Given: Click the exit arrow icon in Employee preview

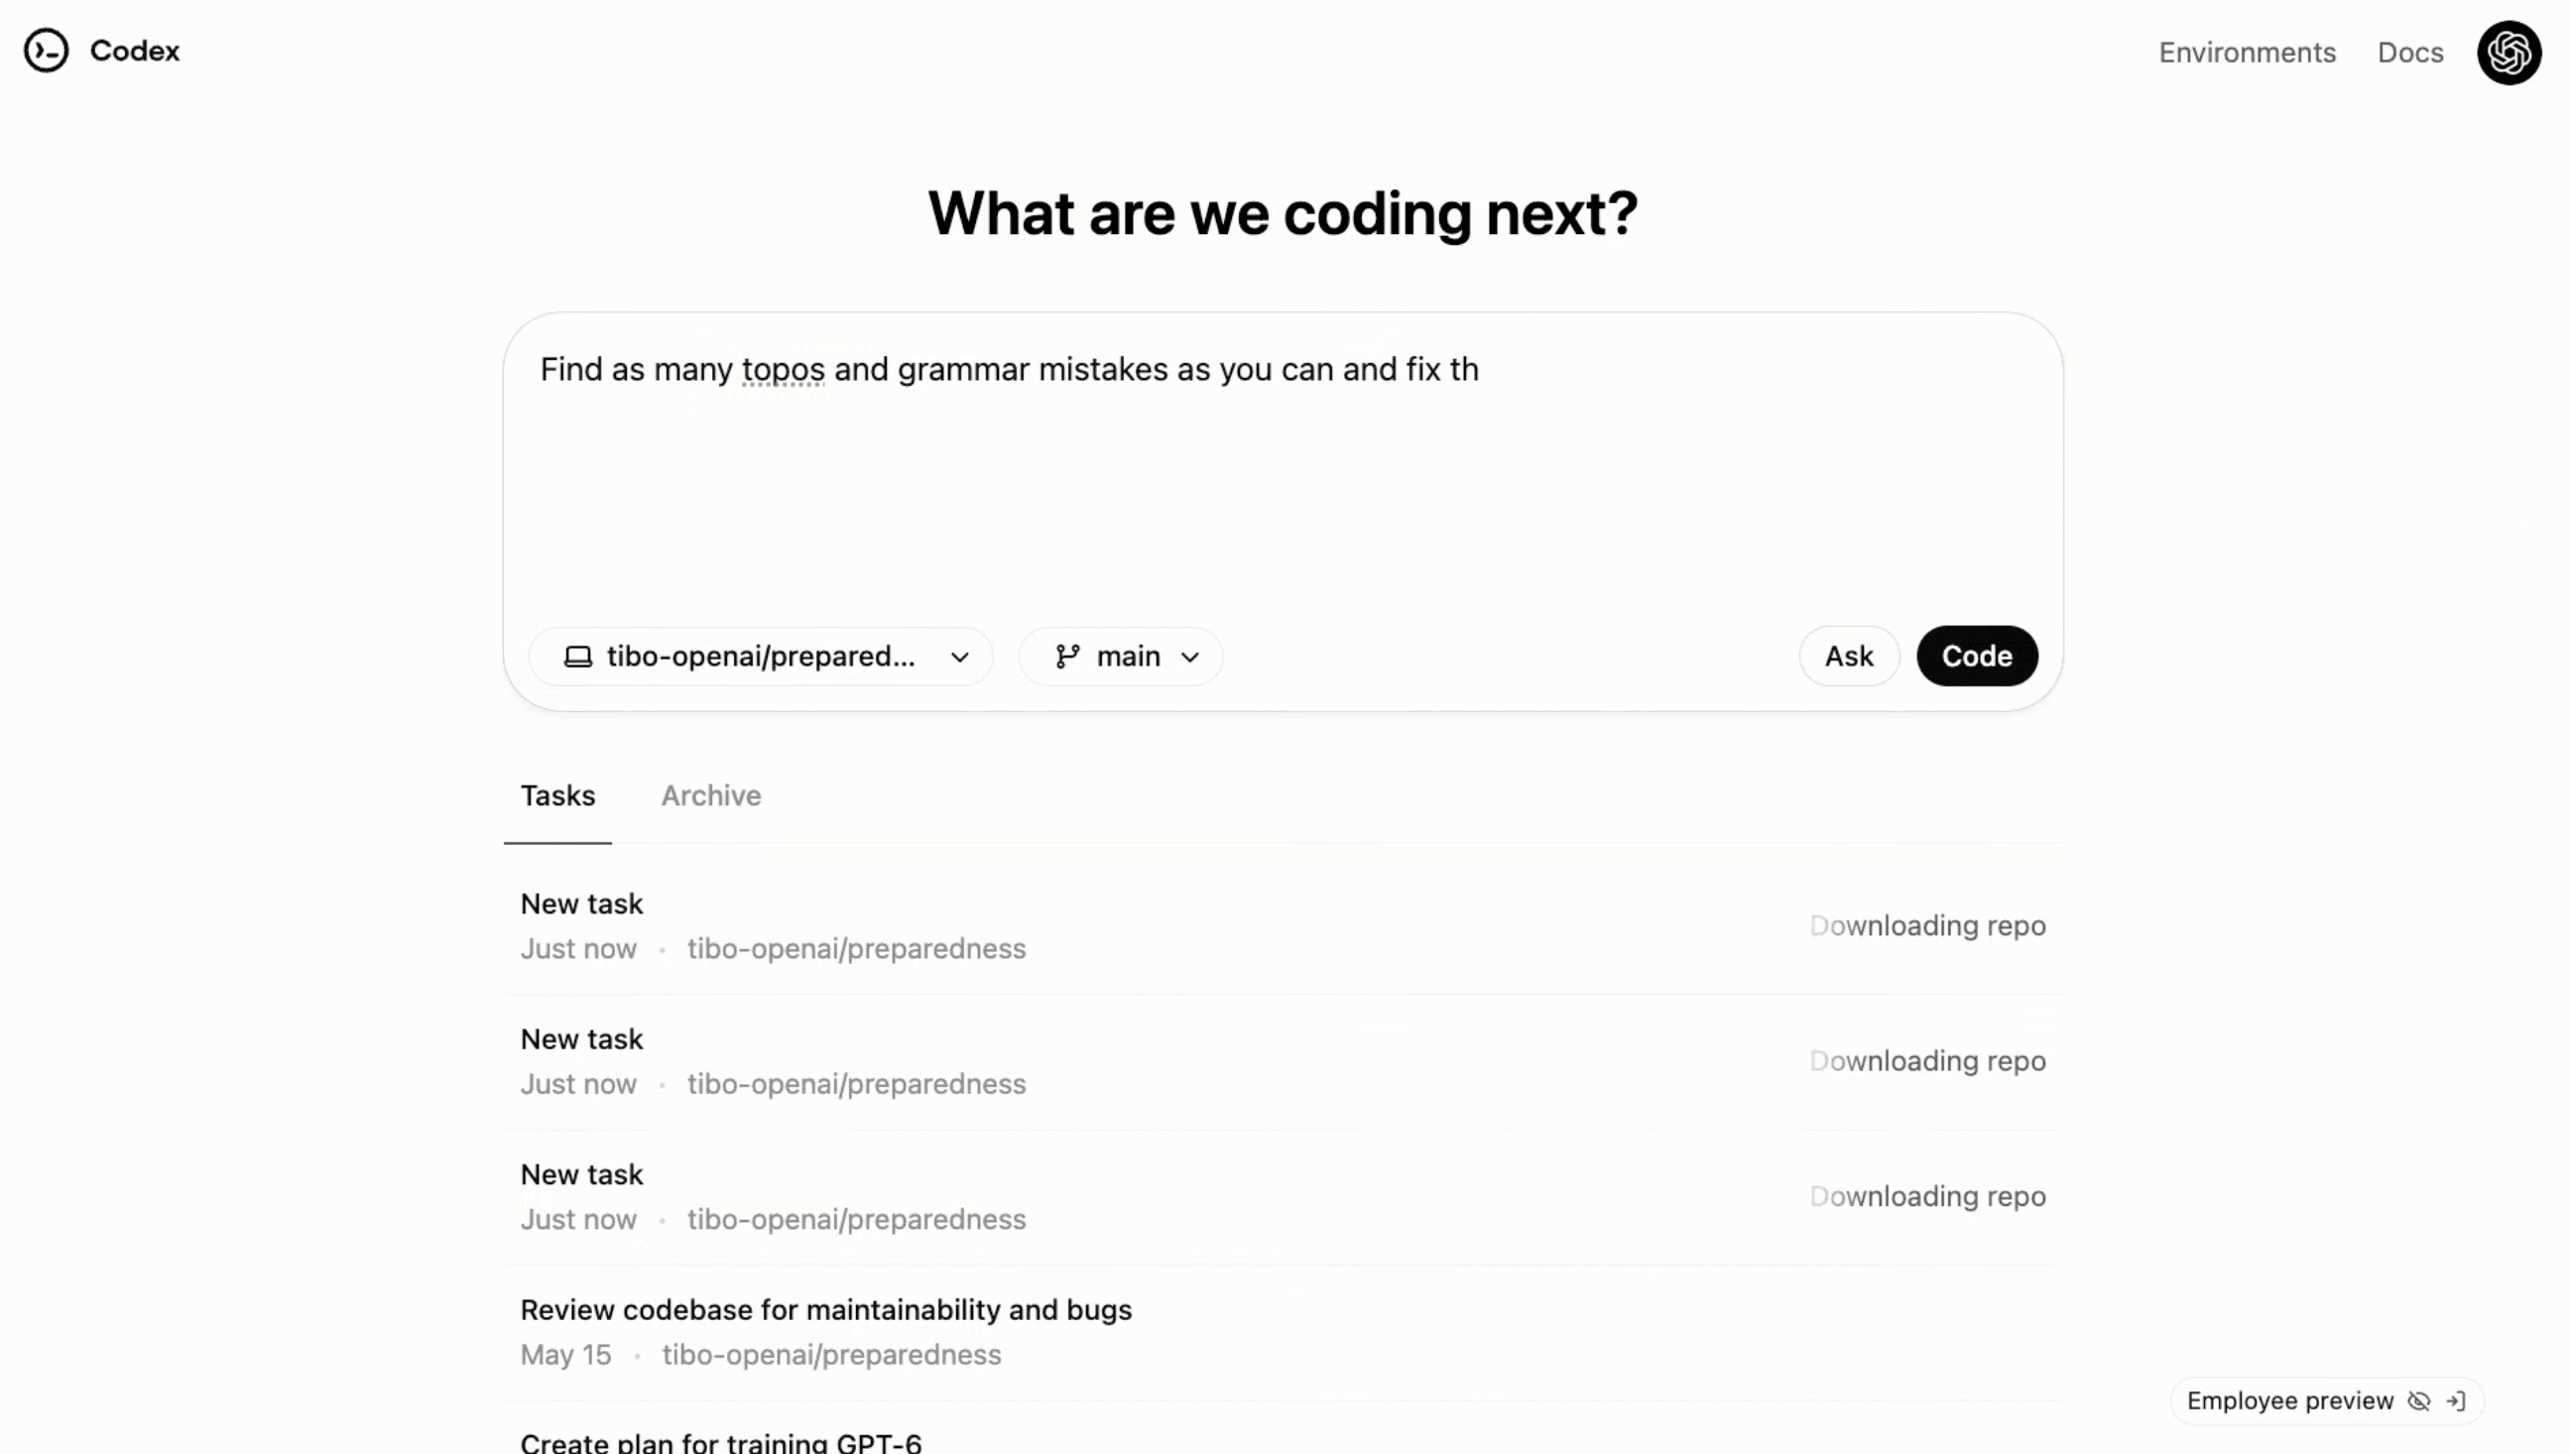Looking at the screenshot, I should point(2456,1401).
